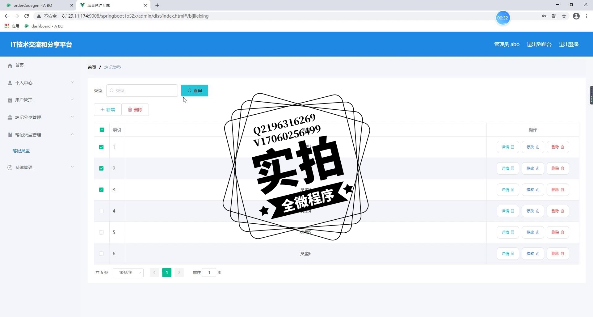593x317 pixels.
Task: Click the 类型6 table cell
Action: 306,254
